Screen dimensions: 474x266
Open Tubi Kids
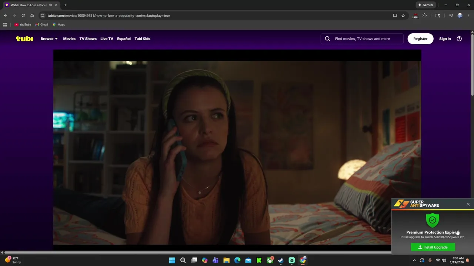click(142, 39)
